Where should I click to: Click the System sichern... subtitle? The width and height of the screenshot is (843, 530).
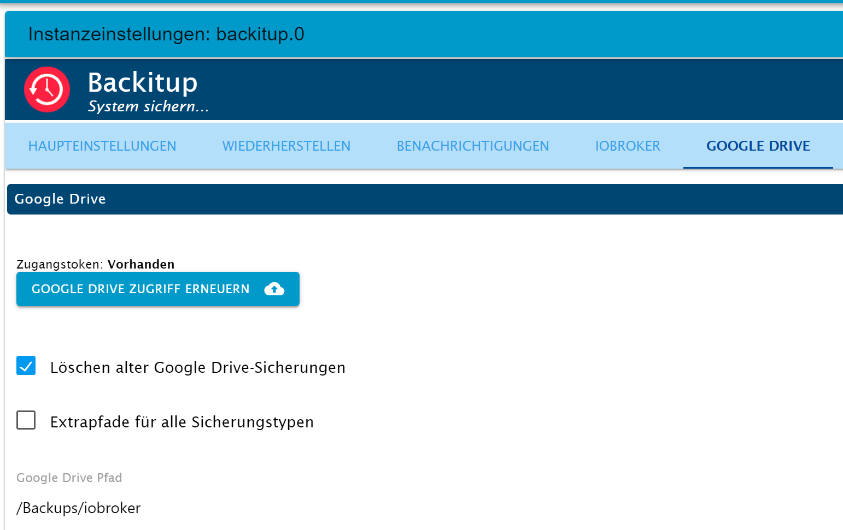tap(148, 106)
